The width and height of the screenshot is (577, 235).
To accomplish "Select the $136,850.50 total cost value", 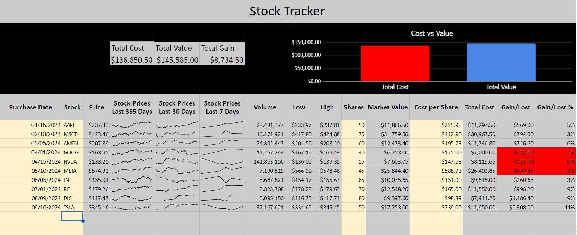I will [x=132, y=60].
